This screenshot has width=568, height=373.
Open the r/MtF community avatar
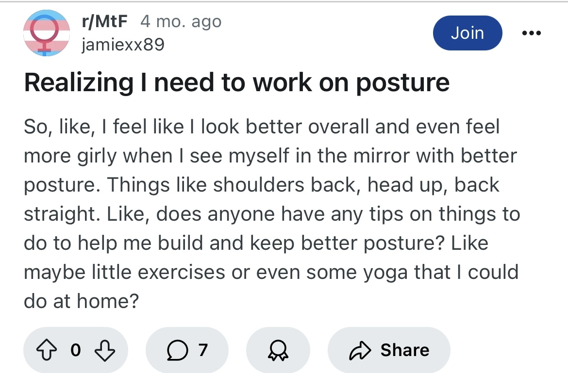click(x=46, y=33)
